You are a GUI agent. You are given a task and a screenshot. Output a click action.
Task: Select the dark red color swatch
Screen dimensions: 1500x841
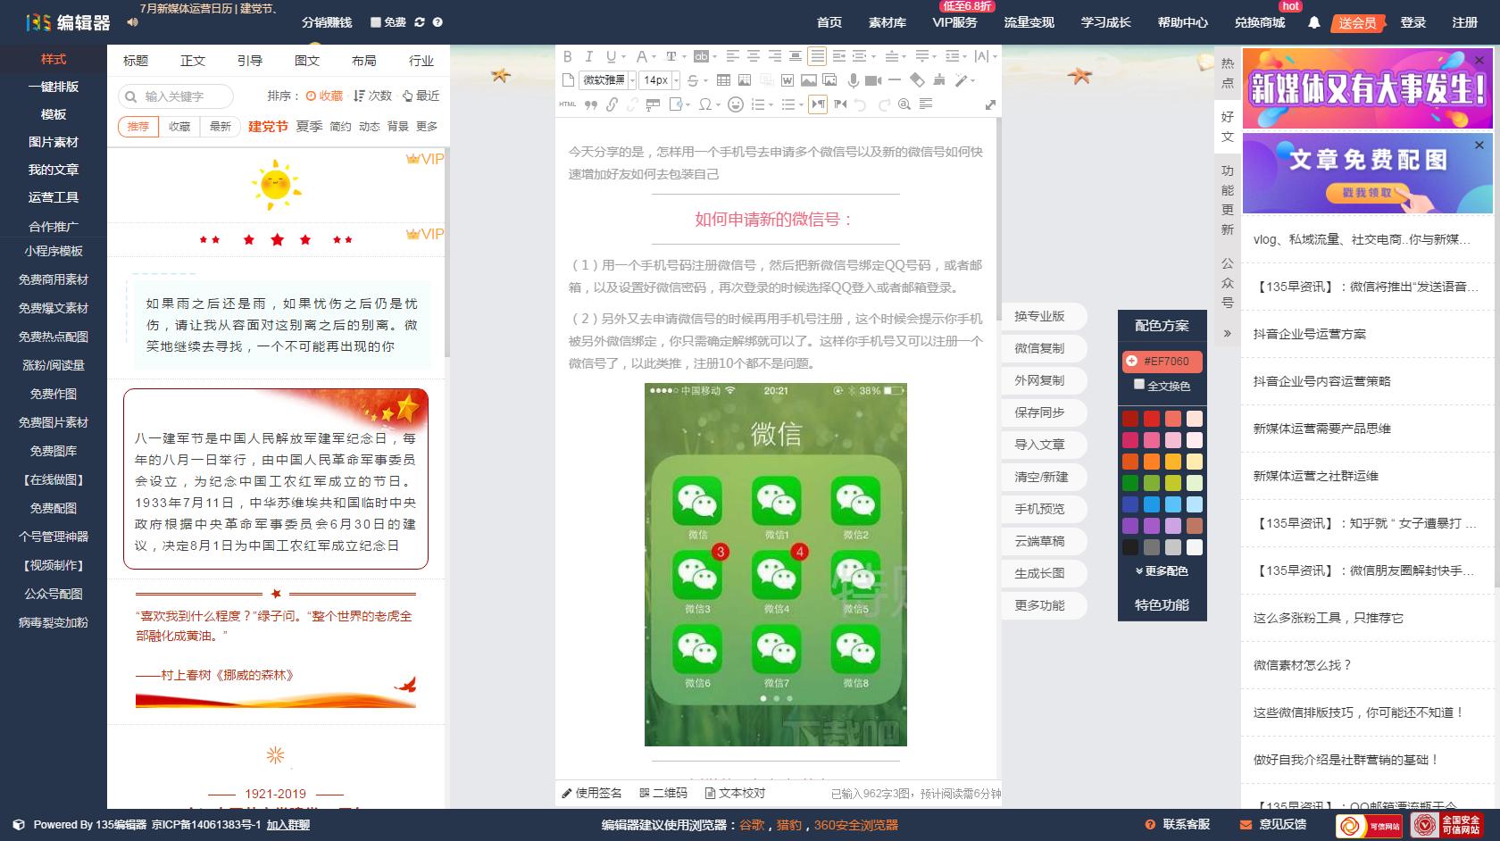[1129, 418]
